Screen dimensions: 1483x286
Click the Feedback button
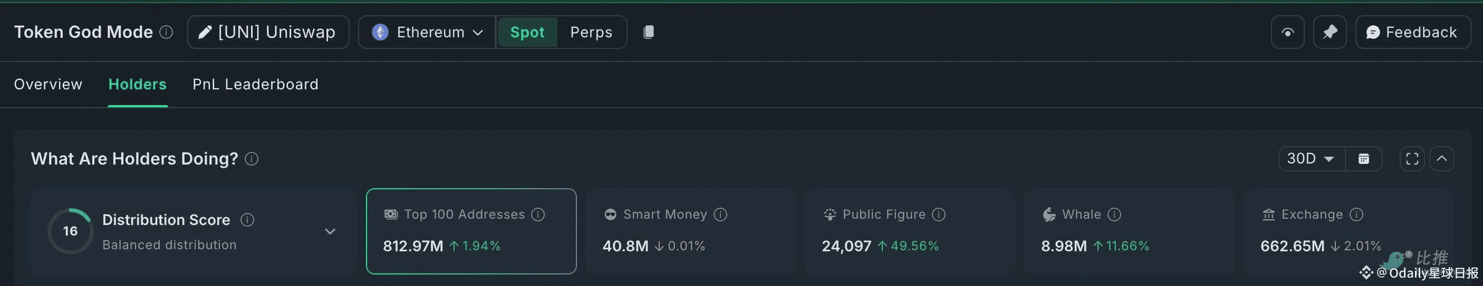click(1412, 32)
